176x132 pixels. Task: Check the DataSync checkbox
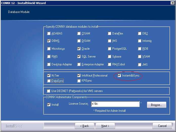[49, 81]
